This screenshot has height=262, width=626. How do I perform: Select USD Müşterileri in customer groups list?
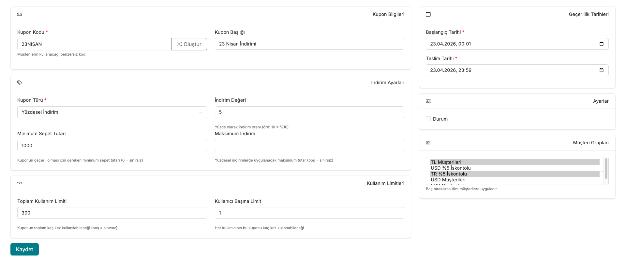click(x=448, y=180)
